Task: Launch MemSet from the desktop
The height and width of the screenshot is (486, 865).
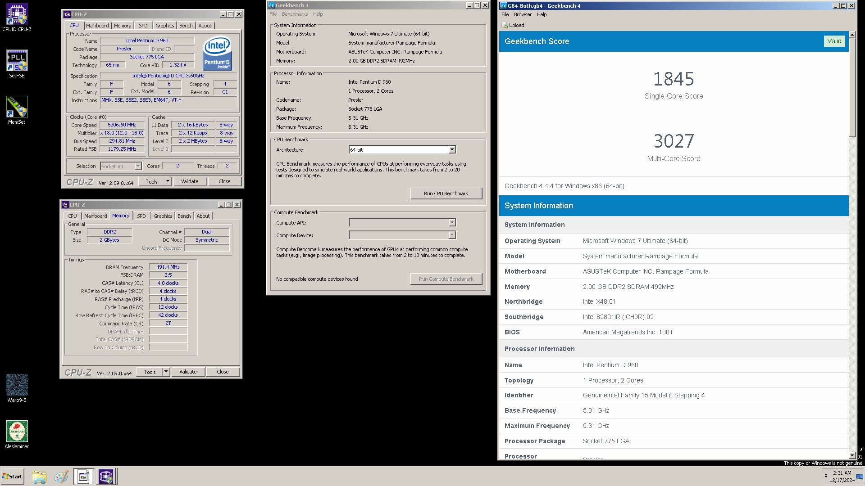Action: click(x=17, y=110)
